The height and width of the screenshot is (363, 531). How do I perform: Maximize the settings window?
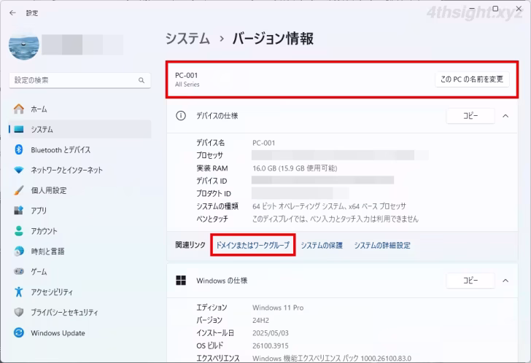pyautogui.click(x=495, y=8)
